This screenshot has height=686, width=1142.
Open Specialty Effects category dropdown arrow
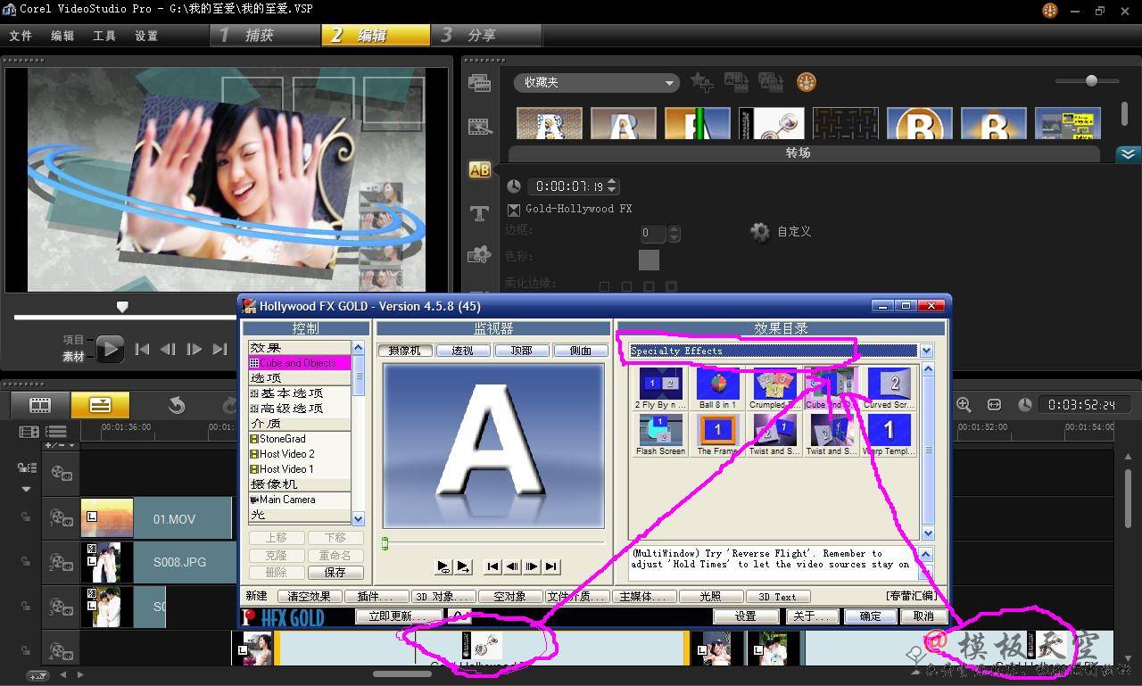point(926,351)
